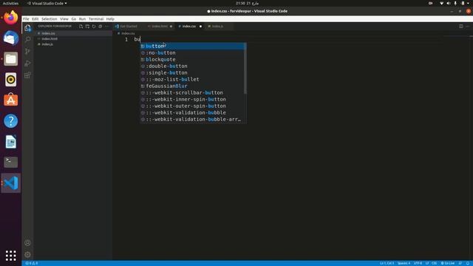Viewport: 473px width, 266px height.
Task: Click errors and warnings count in status bar
Action: [x=32, y=263]
